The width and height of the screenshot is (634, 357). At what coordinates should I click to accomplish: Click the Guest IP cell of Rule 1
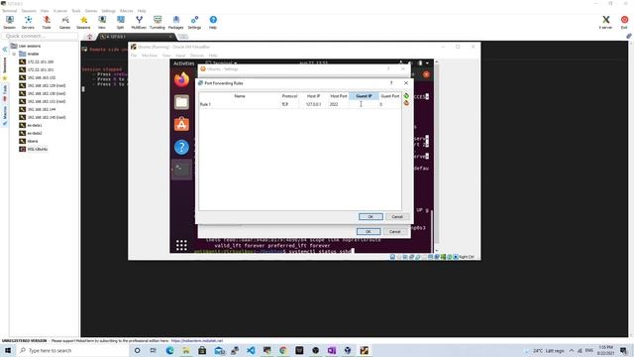tap(364, 104)
